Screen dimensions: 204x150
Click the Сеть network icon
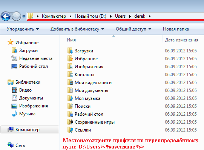click(x=11, y=145)
